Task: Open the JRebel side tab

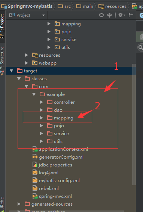Action: (2, 204)
